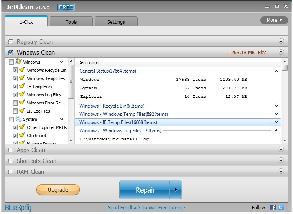293x214 pixels.
Task: Minimize the JetClean window
Action: (267, 7)
